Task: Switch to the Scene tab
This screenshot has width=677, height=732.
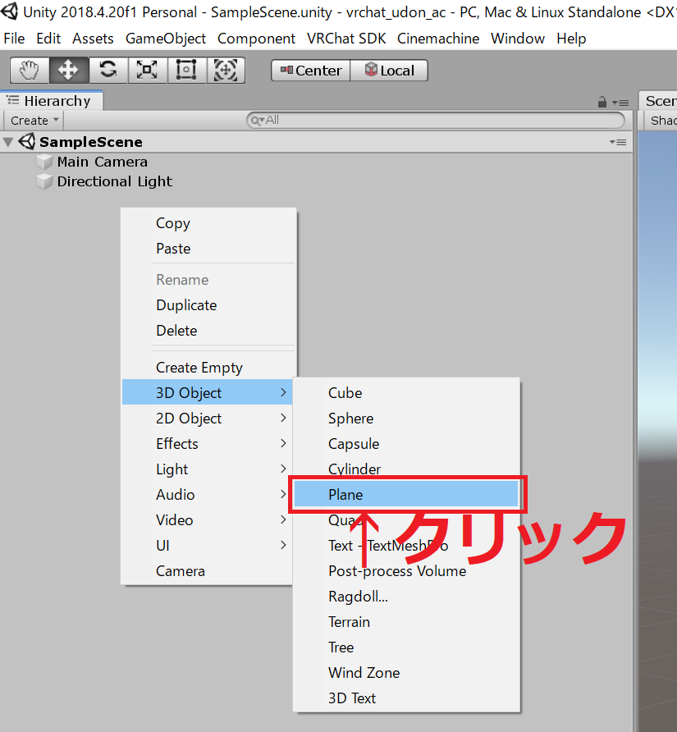Action: click(x=658, y=101)
